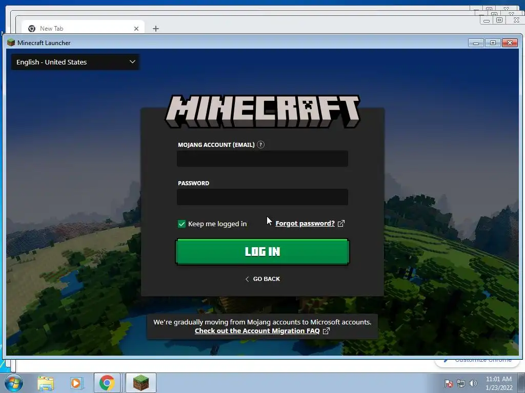Open a new tab with the Chrome plus button

tap(156, 29)
